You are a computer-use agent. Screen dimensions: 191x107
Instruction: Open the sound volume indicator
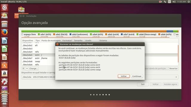point(174,2)
